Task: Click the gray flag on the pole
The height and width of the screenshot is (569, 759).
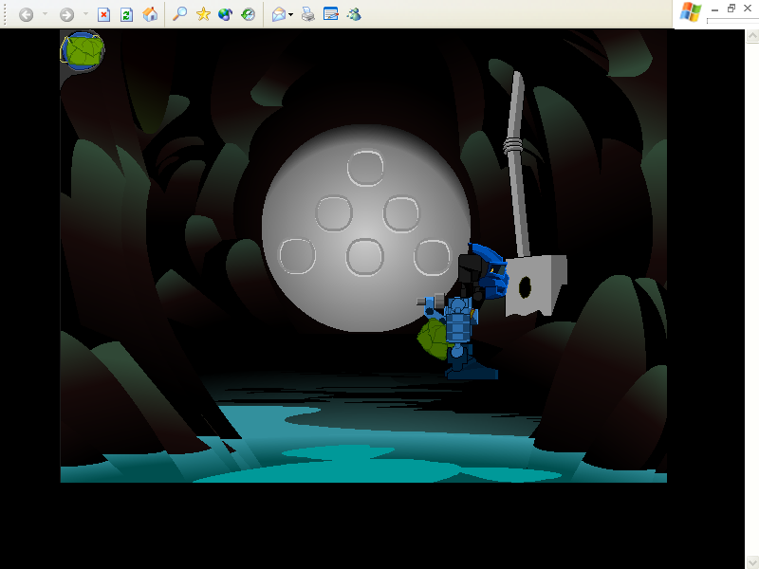Action: pos(535,285)
